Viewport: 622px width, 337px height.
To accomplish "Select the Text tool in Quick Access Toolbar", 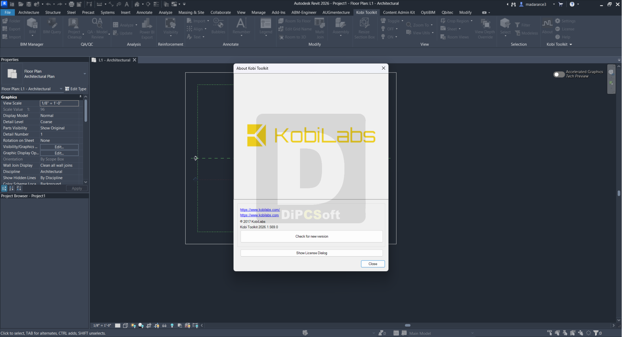I will [127, 4].
